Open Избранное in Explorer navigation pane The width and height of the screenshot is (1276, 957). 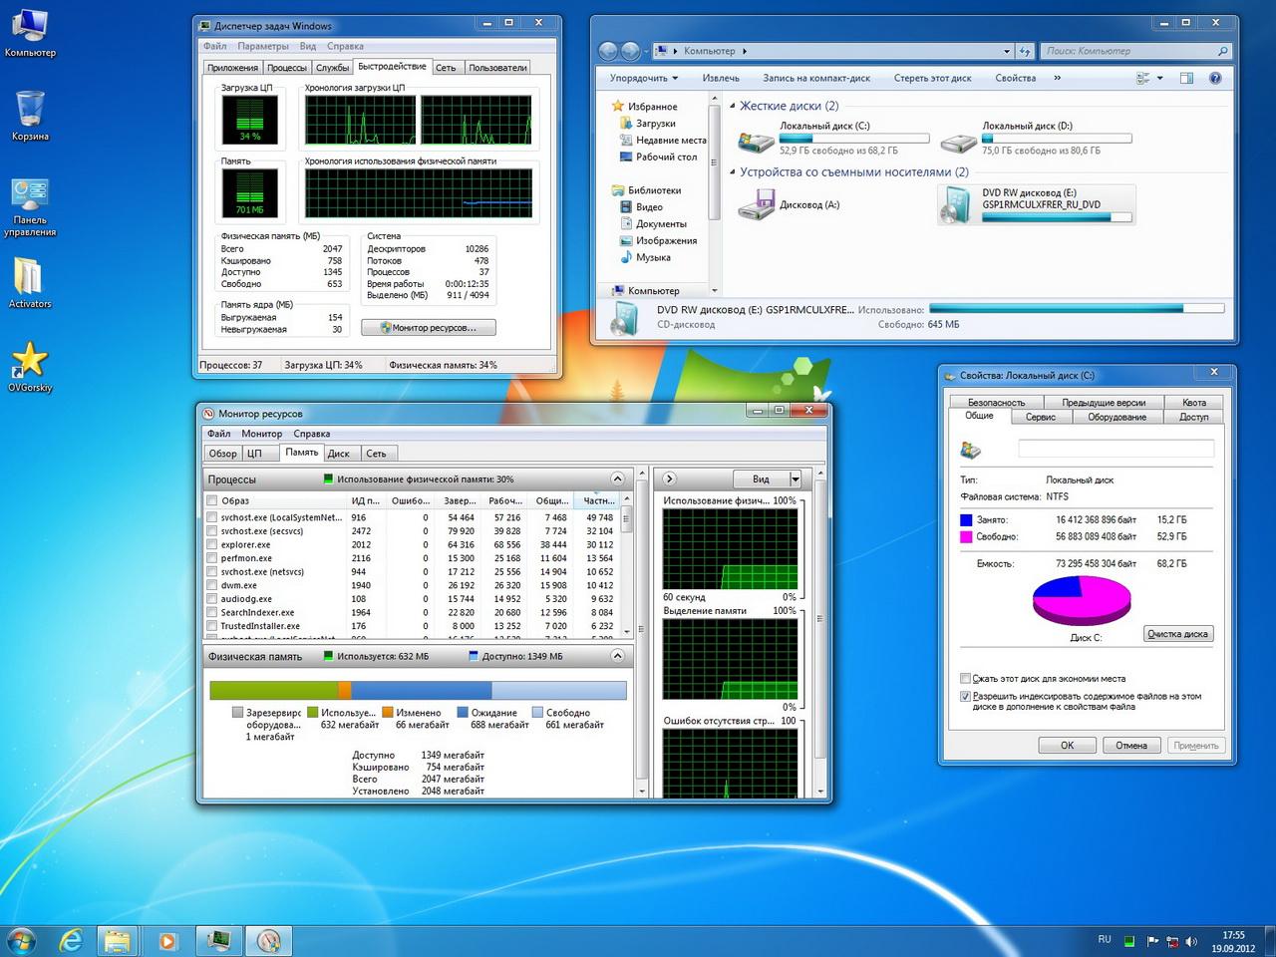(x=652, y=107)
